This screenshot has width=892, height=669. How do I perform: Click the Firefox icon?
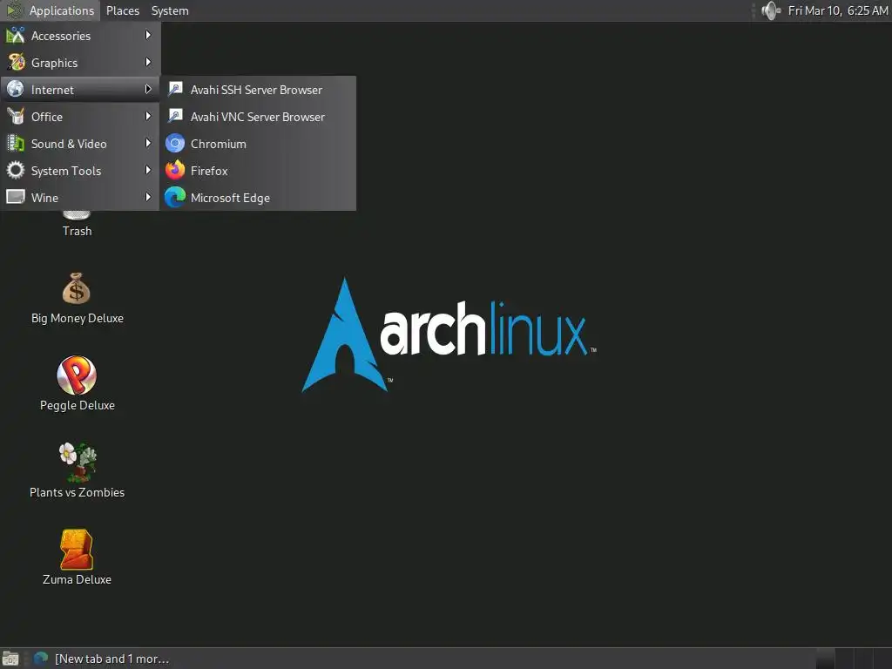[x=175, y=170]
